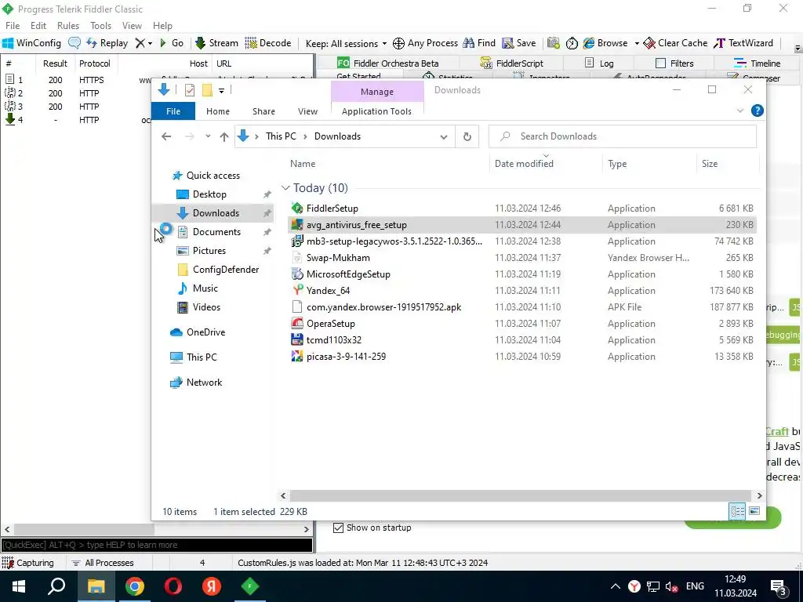
Task: Click All Processes filter in status bar
Action: coord(103,563)
